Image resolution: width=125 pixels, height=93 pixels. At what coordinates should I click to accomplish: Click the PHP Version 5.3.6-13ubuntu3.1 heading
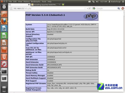point(45,15)
